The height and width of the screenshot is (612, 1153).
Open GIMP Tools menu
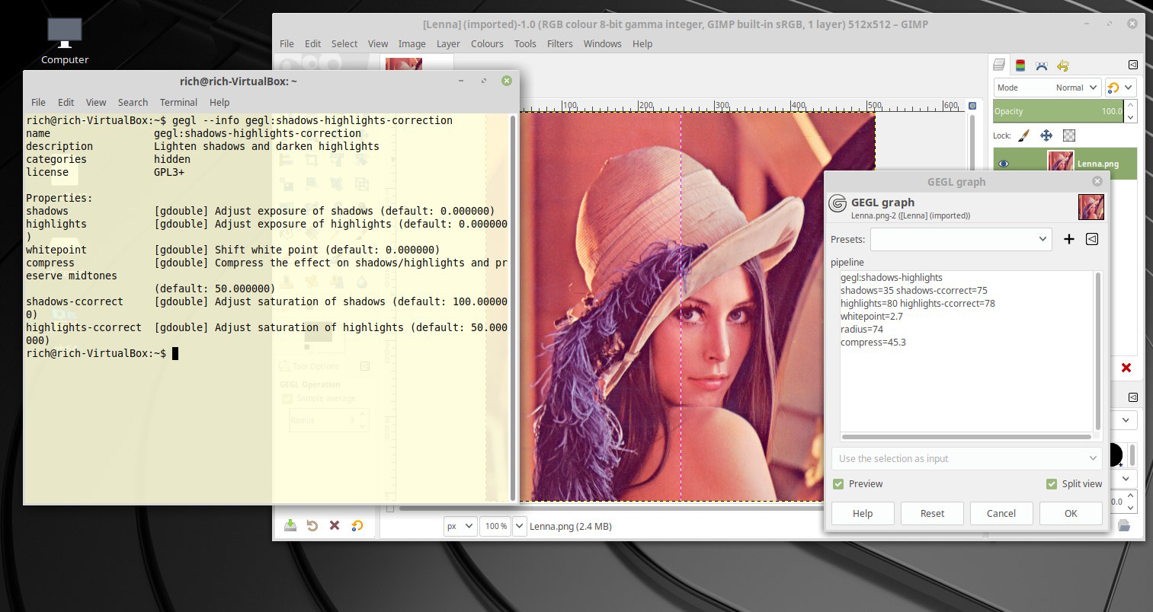click(x=525, y=43)
